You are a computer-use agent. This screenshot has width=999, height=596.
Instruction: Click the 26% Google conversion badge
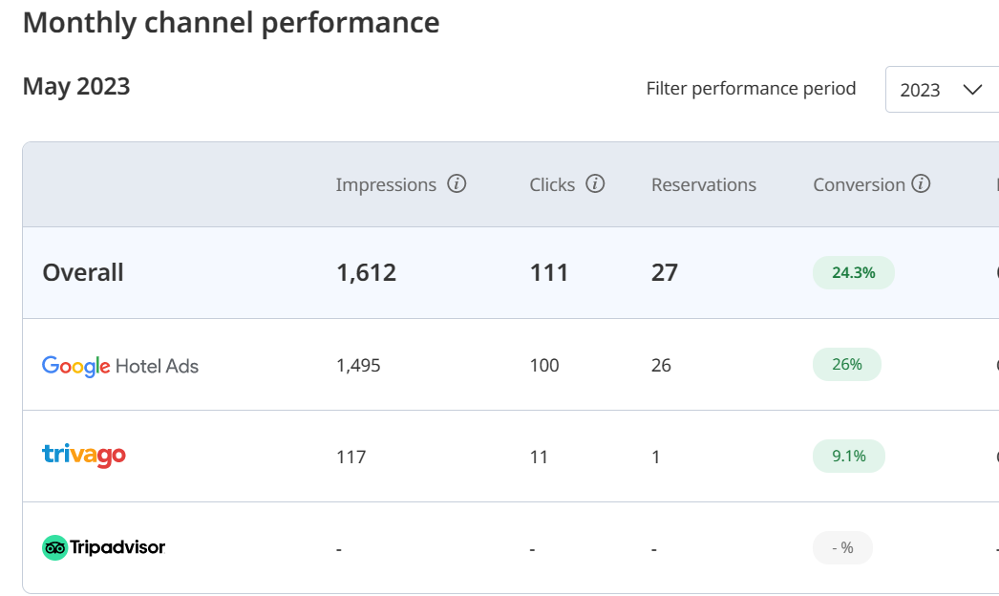pos(846,364)
